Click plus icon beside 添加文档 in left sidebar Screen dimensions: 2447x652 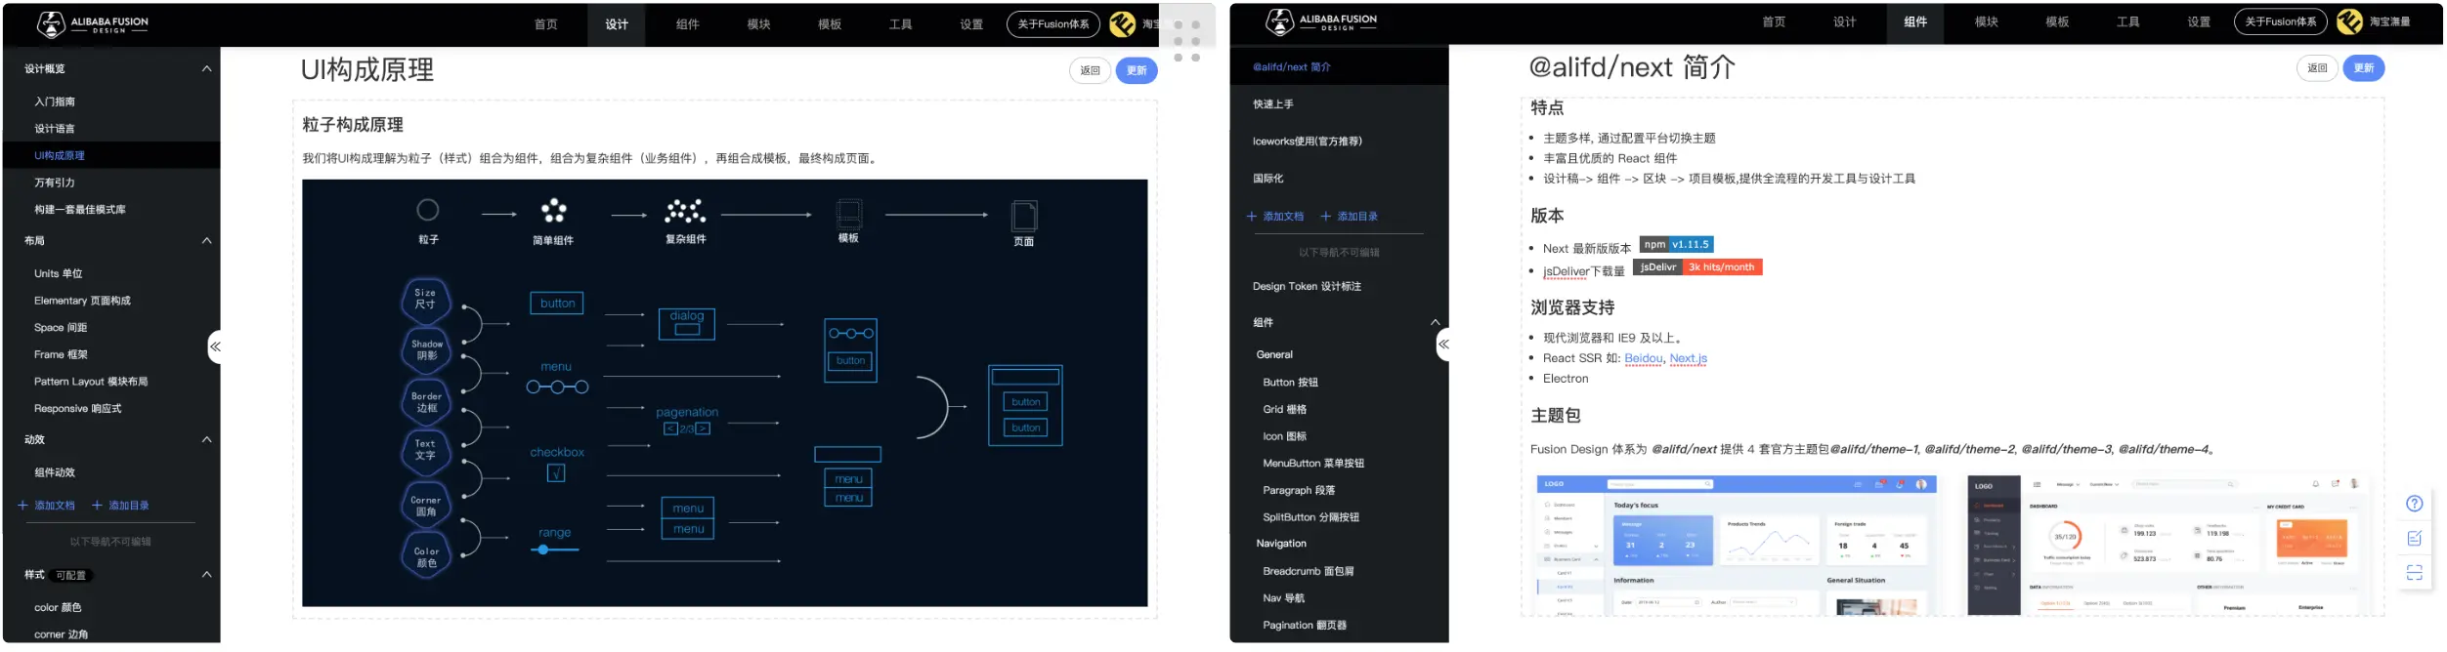click(22, 506)
